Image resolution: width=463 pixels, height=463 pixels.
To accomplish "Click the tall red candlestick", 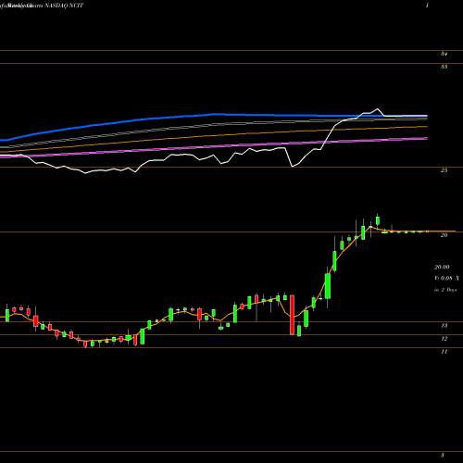I will (292, 315).
